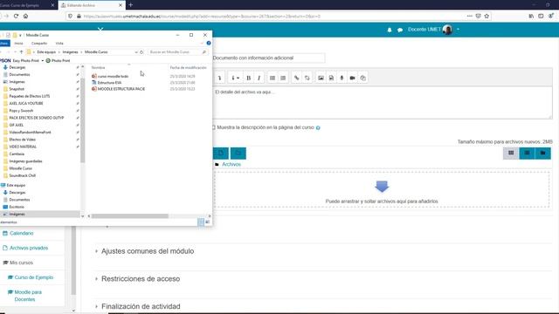
Task: Insert a link with the chain icon
Action: coord(297,78)
